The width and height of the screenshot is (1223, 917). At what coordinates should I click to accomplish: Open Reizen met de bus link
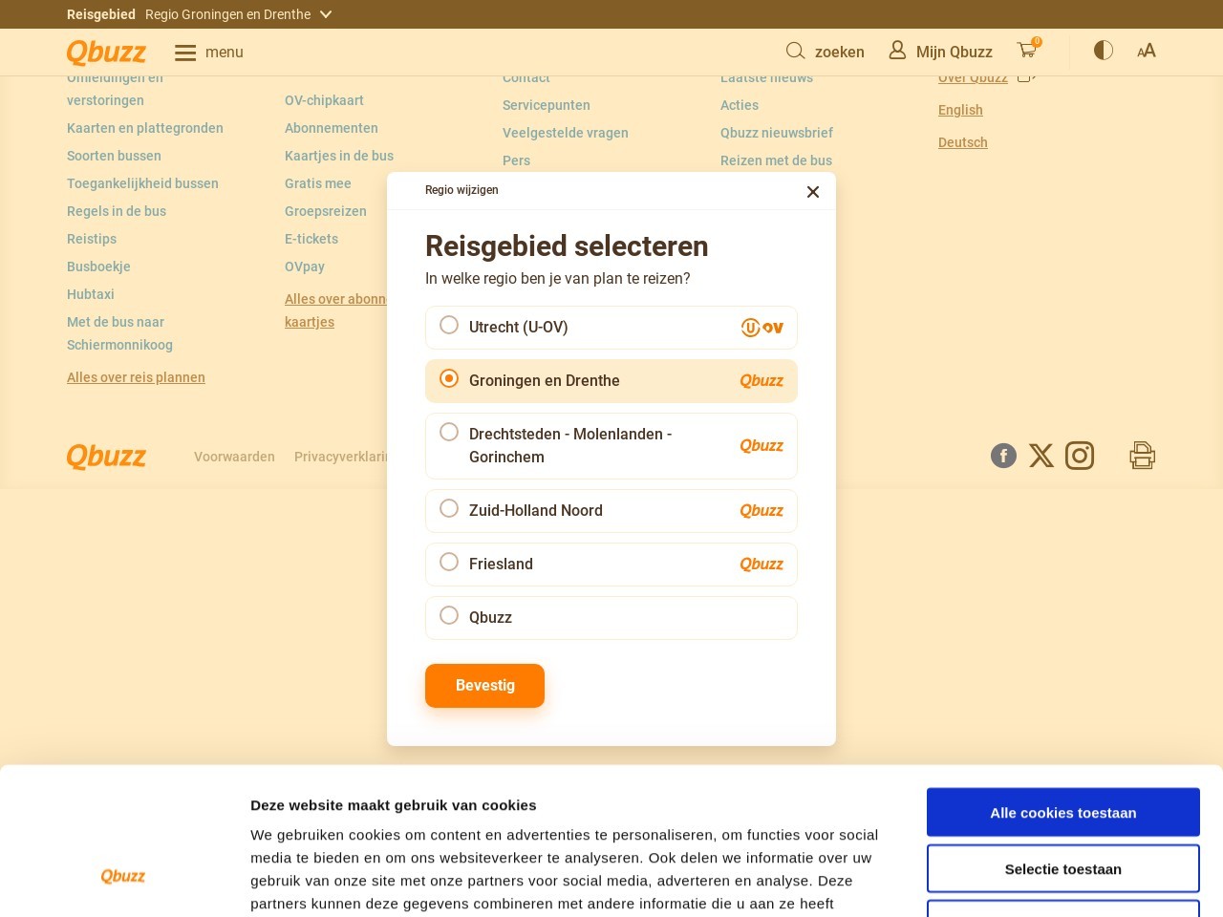click(x=776, y=160)
